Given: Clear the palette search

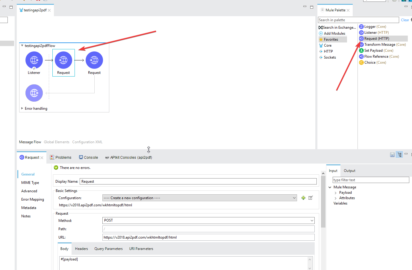Looking at the screenshot, I should (x=405, y=20).
